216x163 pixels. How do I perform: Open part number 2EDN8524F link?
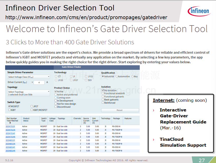point(10,147)
